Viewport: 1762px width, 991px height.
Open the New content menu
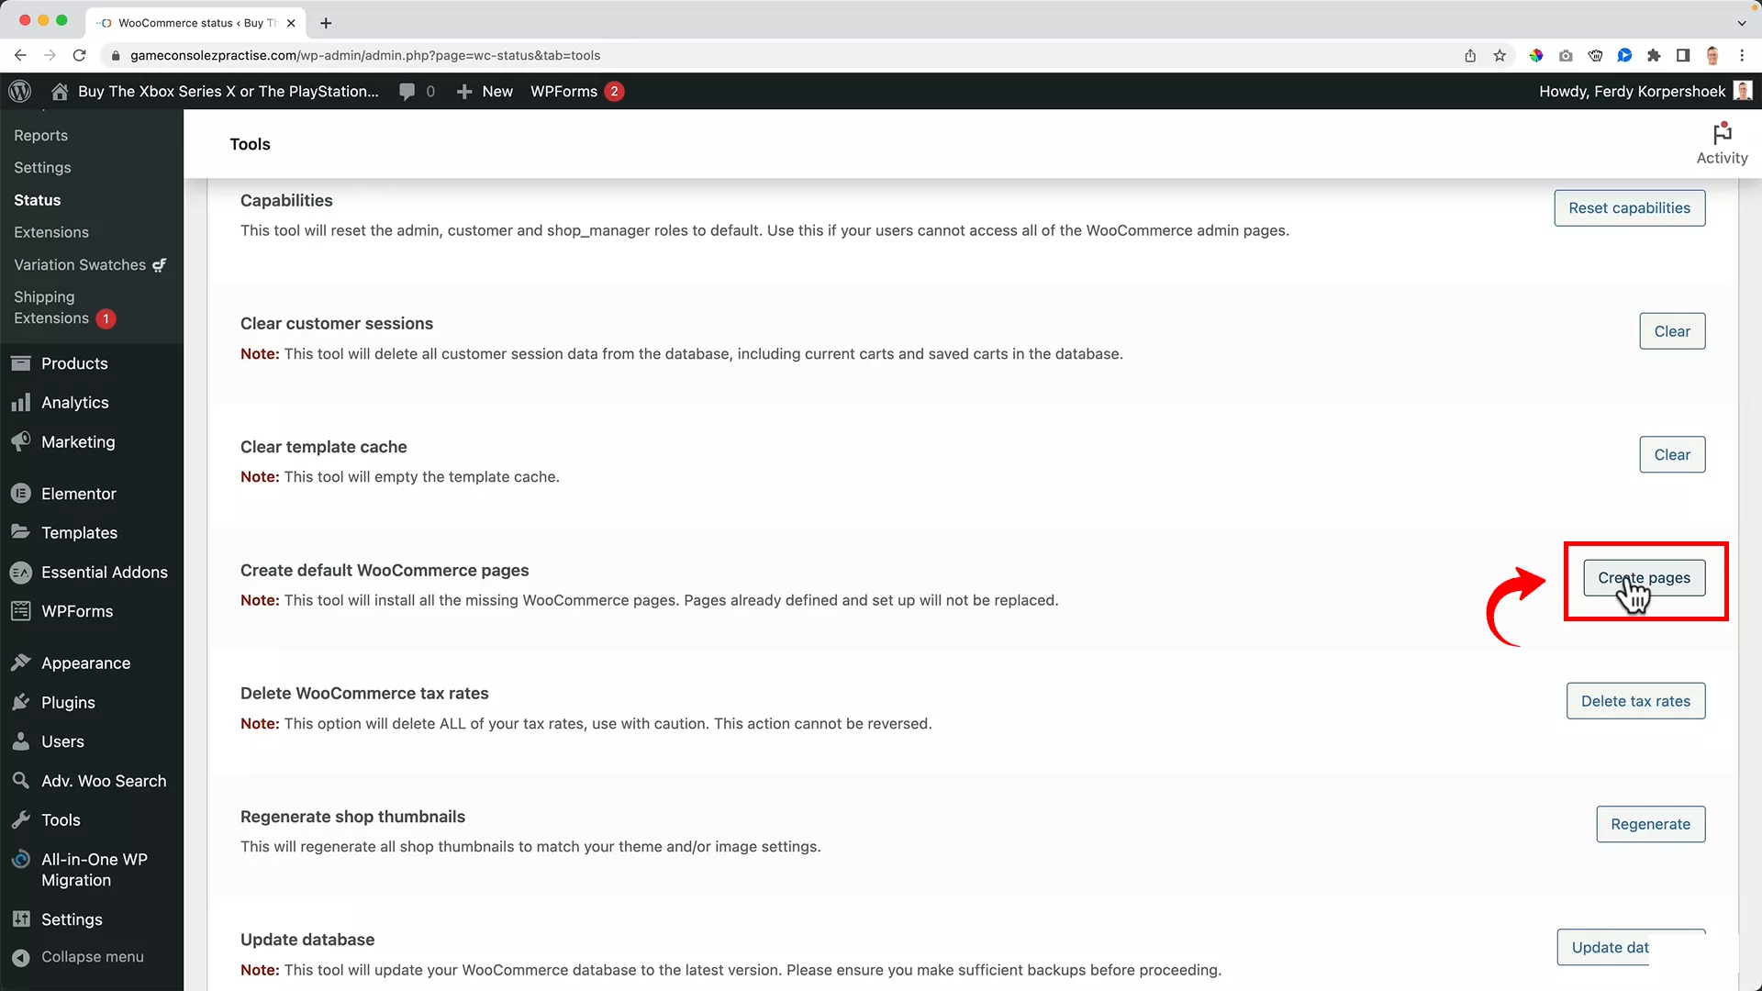[x=485, y=91]
